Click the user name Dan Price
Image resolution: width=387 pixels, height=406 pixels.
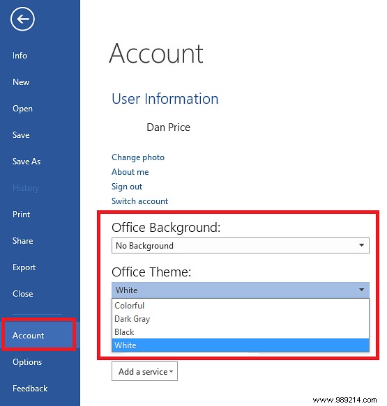pos(169,127)
